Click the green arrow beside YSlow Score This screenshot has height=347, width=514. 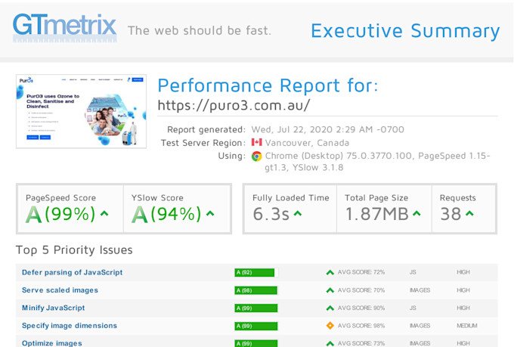tap(210, 214)
